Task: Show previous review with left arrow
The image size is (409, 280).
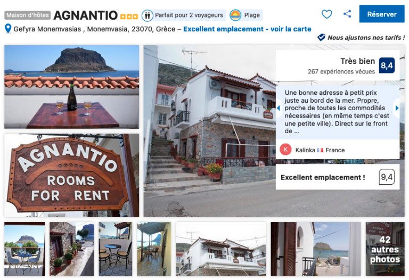Action: pyautogui.click(x=279, y=108)
